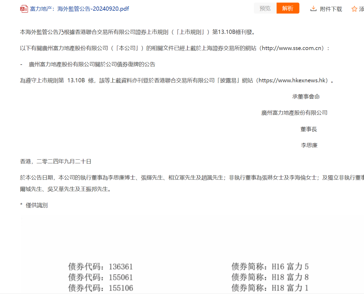Click 债券代码：155106

[100, 288]
